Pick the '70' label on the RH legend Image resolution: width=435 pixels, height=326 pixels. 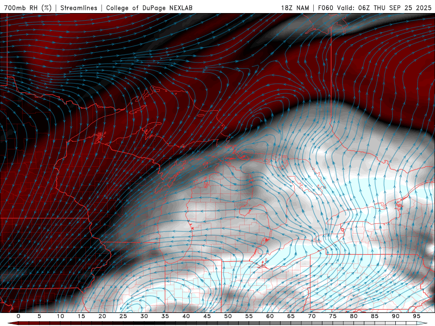[x=312, y=316]
